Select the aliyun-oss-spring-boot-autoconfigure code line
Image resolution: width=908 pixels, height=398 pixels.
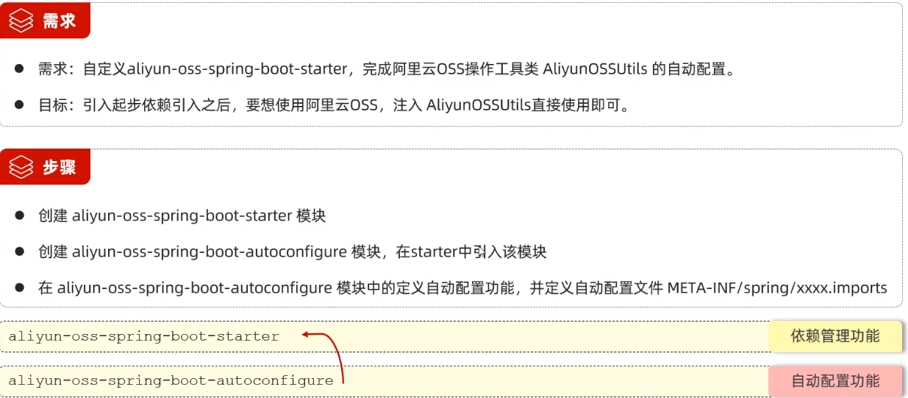pyautogui.click(x=171, y=380)
